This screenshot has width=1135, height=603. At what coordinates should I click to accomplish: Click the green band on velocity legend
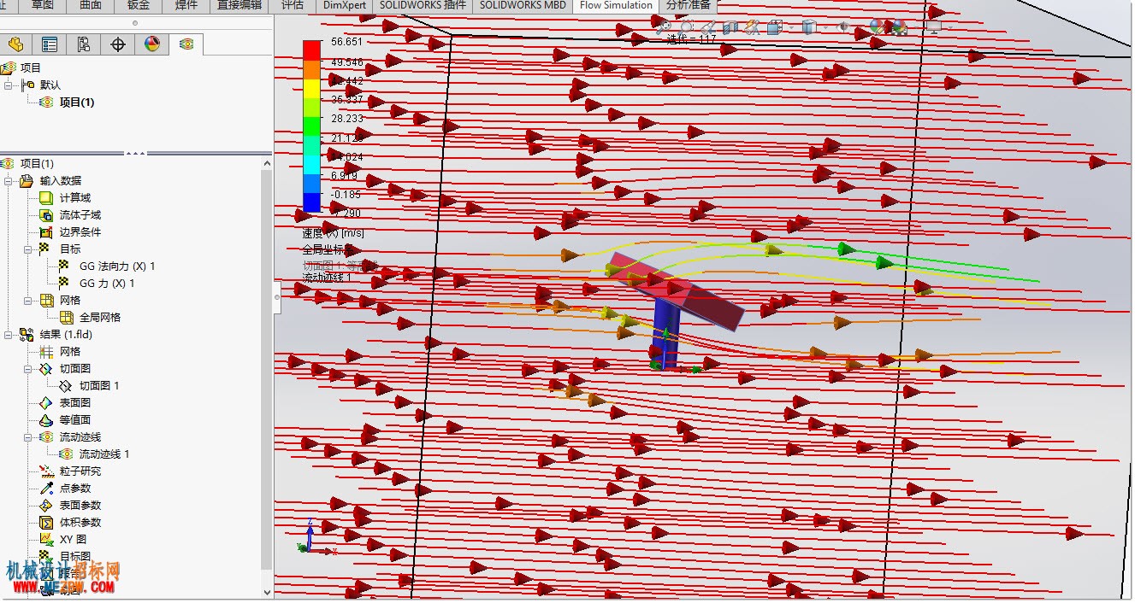(x=311, y=126)
